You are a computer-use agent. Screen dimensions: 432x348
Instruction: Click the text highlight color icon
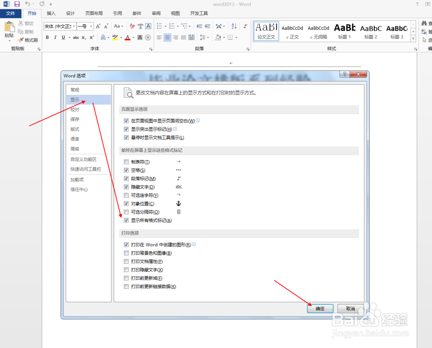click(115, 38)
